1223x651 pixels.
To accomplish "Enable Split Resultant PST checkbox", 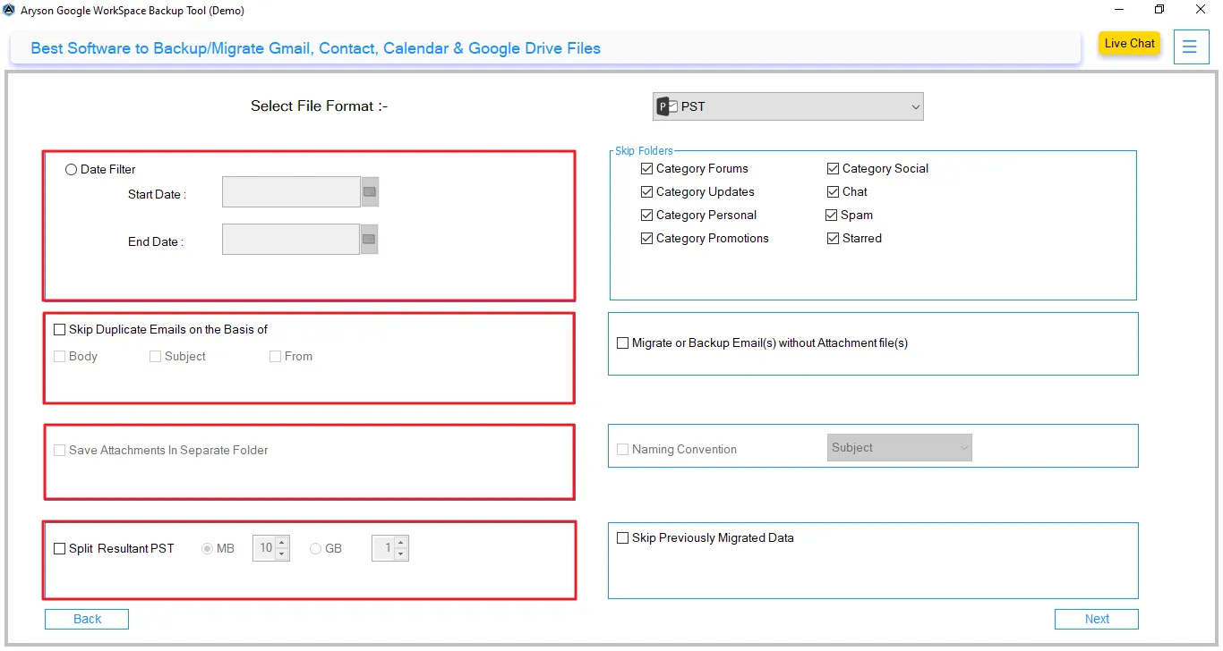I will 60,549.
